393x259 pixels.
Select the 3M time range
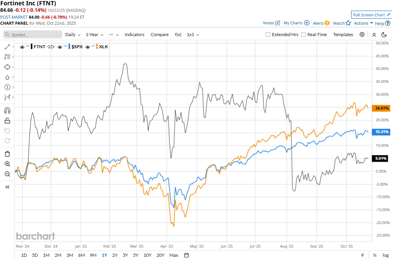click(70, 255)
